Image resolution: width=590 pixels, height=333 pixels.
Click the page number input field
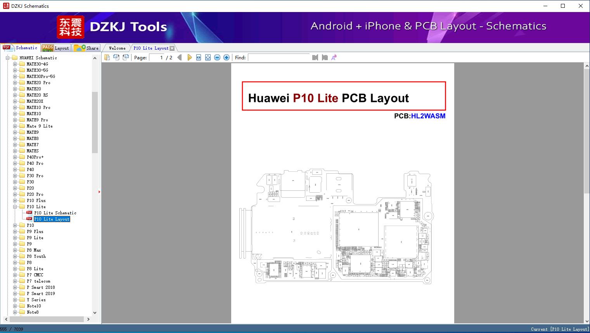coord(156,57)
